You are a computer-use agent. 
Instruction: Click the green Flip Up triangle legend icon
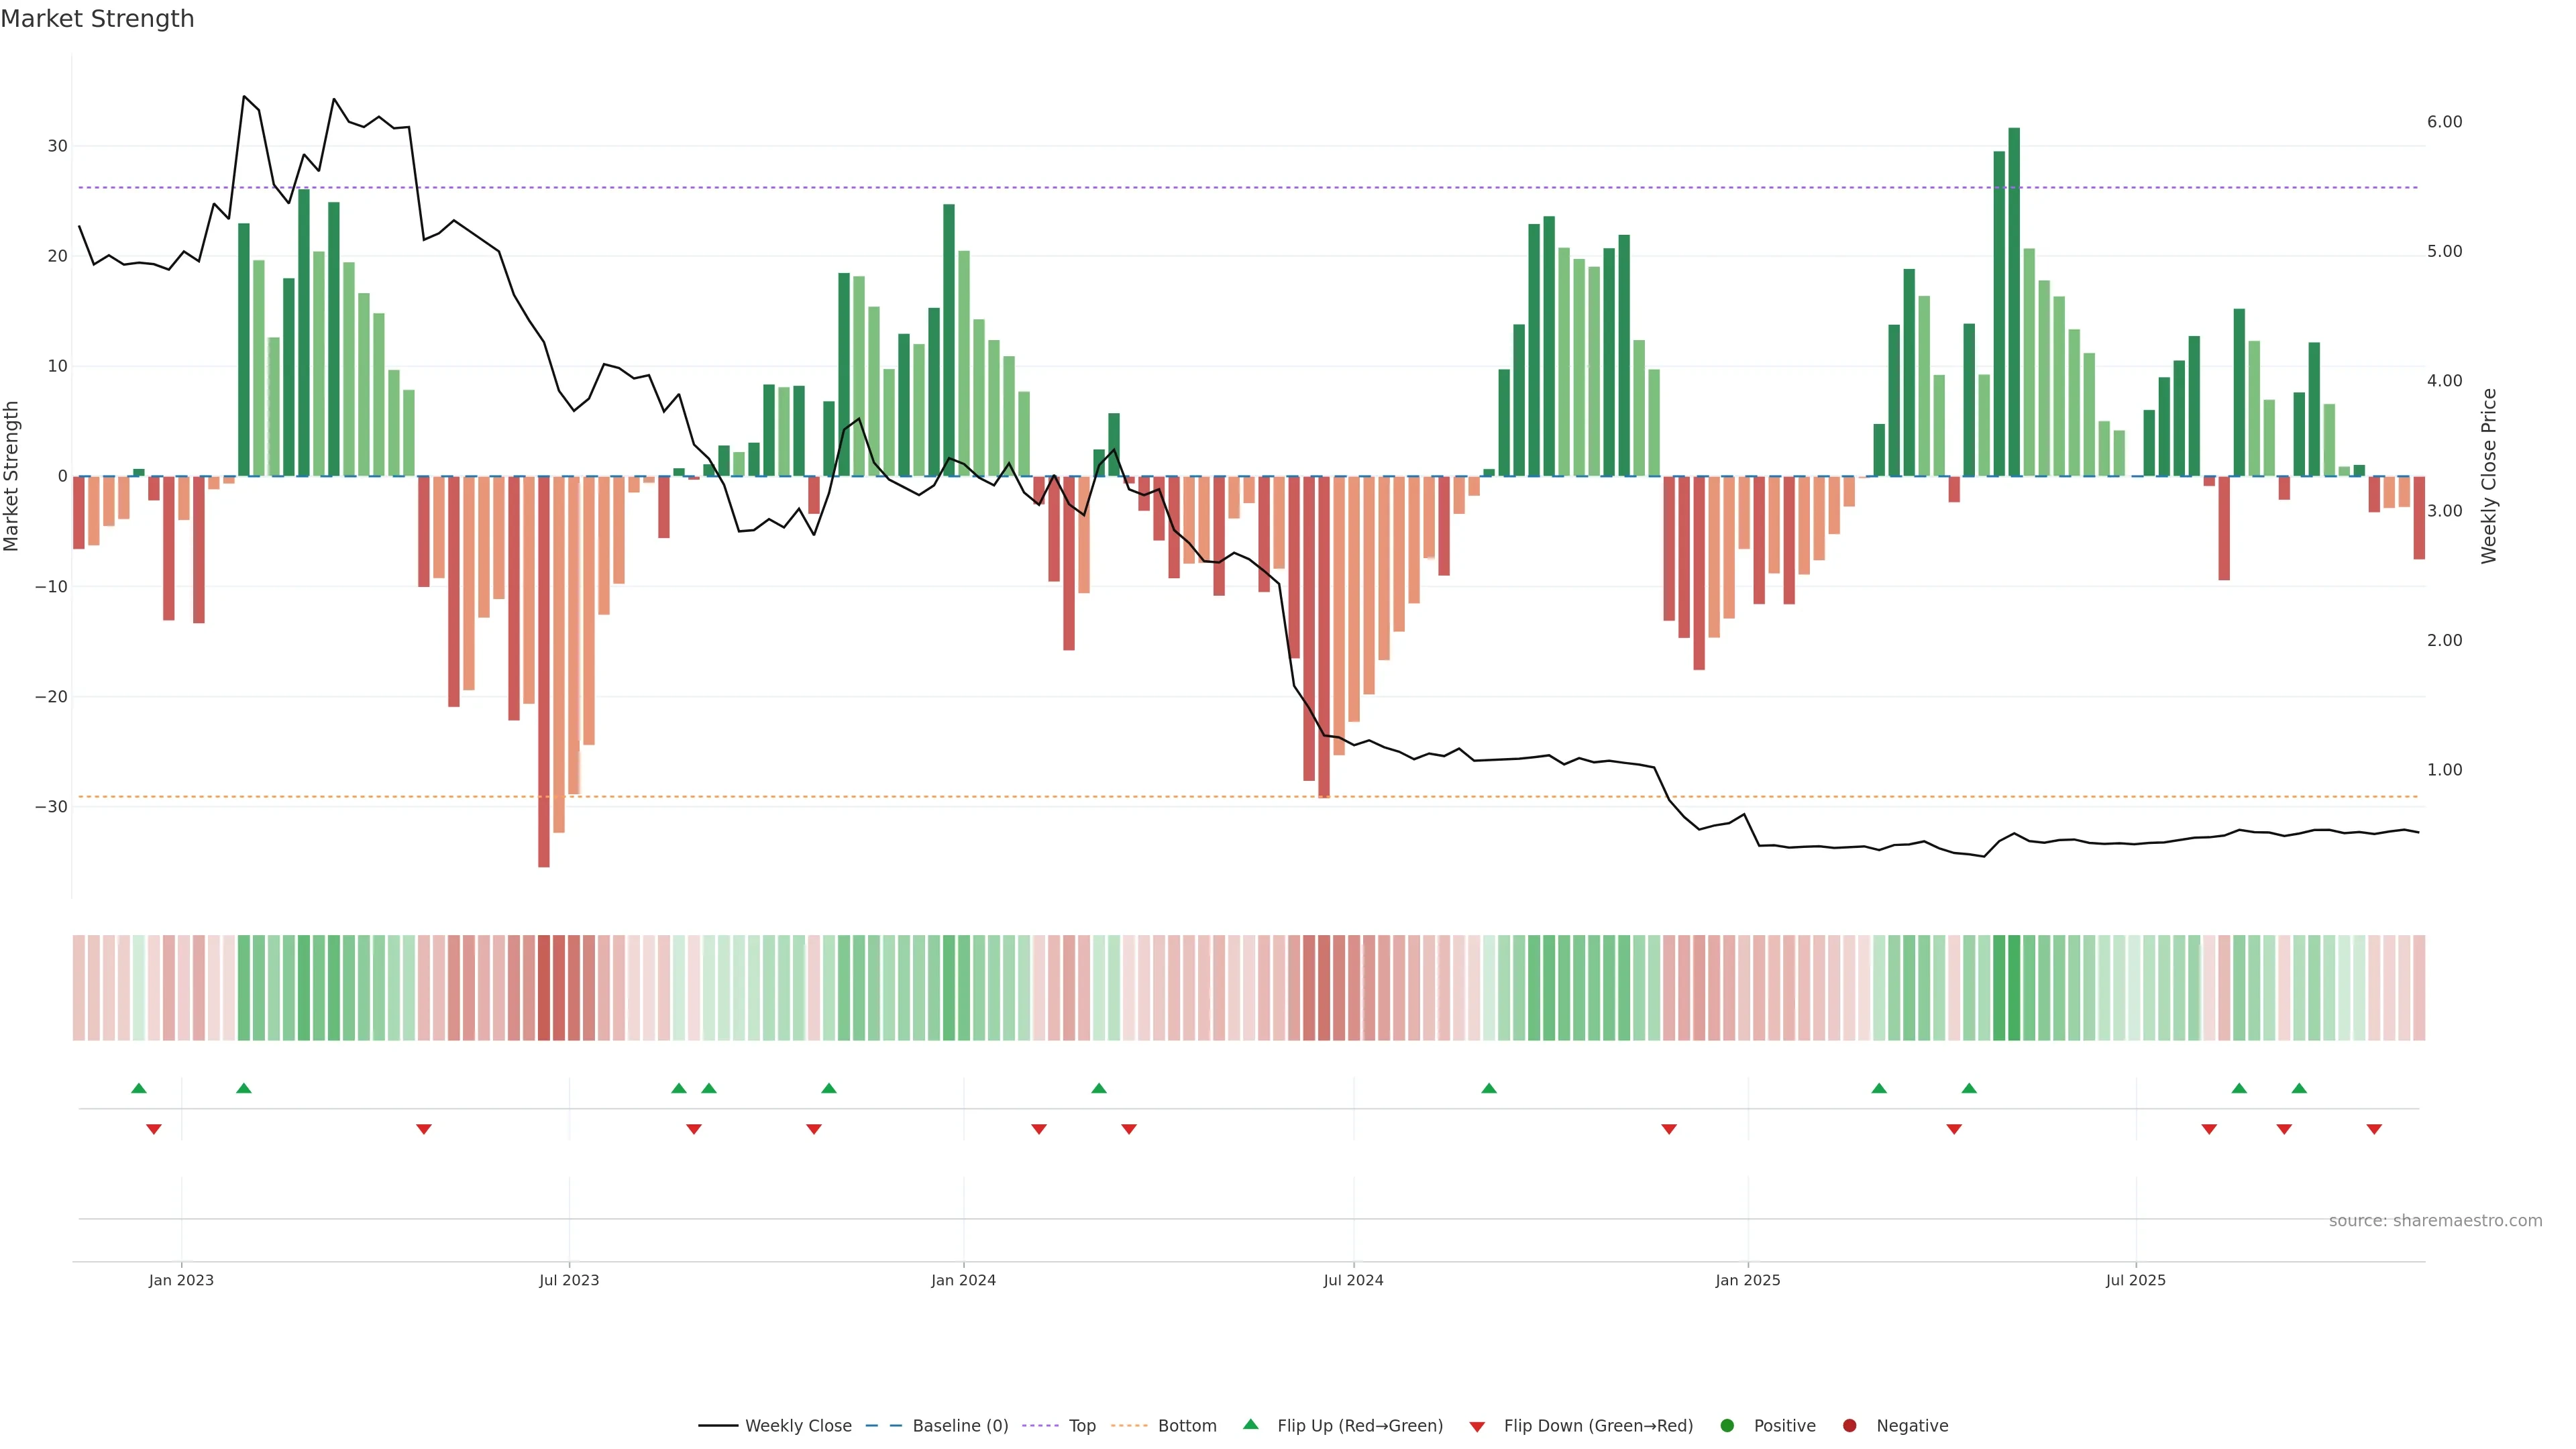click(1250, 1424)
